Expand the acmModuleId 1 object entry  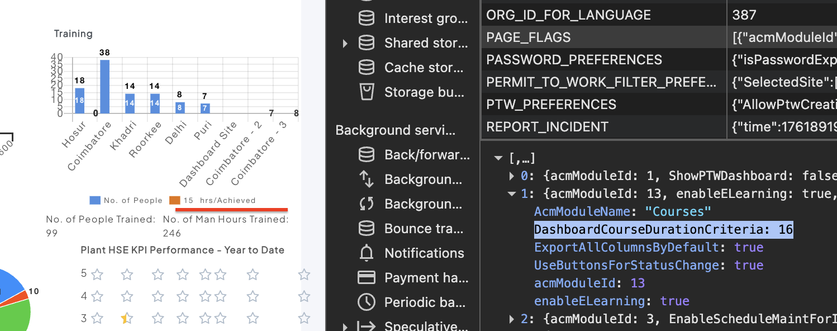coord(512,176)
